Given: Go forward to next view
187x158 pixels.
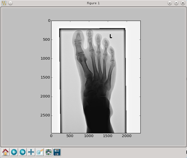Looking at the screenshot, I should [x=22, y=152].
